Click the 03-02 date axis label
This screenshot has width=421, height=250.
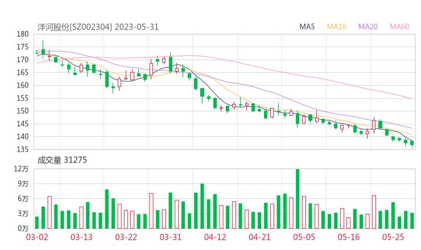pos(37,237)
